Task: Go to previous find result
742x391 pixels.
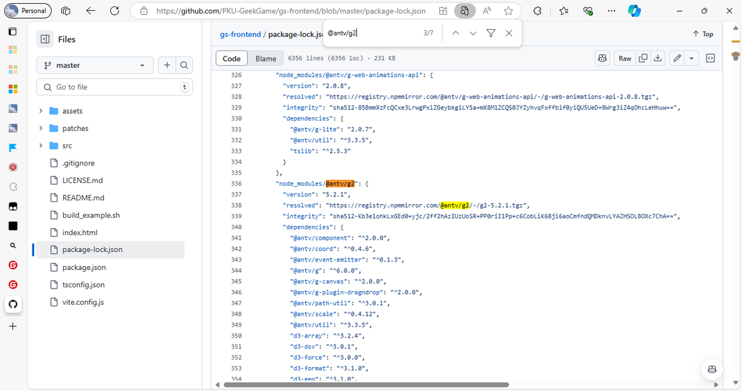Action: pos(455,33)
